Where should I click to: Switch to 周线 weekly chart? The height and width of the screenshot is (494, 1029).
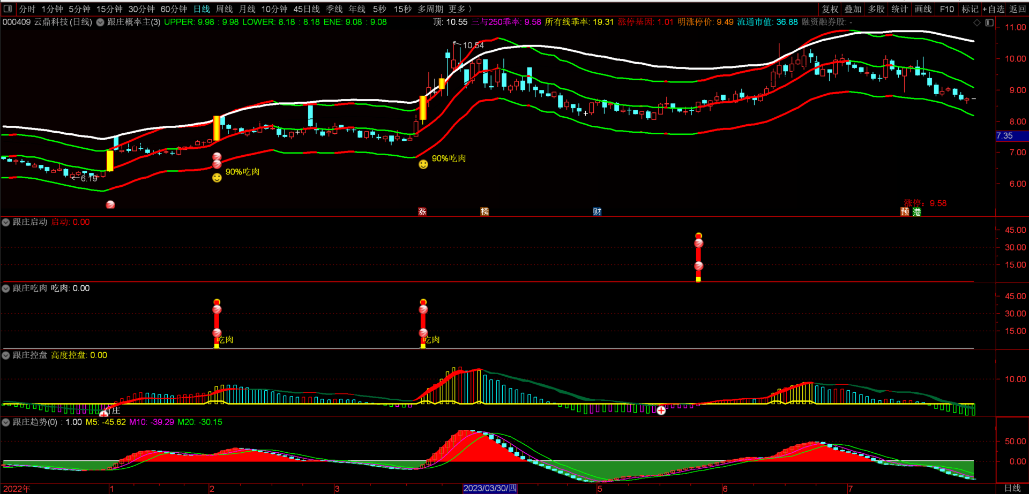tap(224, 9)
